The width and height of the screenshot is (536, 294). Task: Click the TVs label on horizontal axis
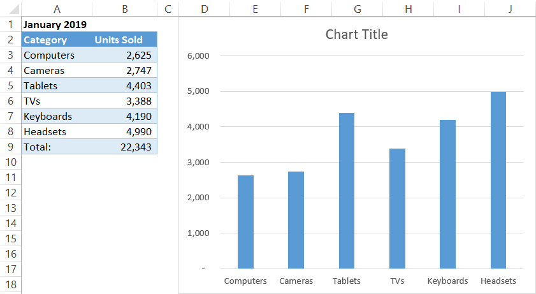coord(397,281)
